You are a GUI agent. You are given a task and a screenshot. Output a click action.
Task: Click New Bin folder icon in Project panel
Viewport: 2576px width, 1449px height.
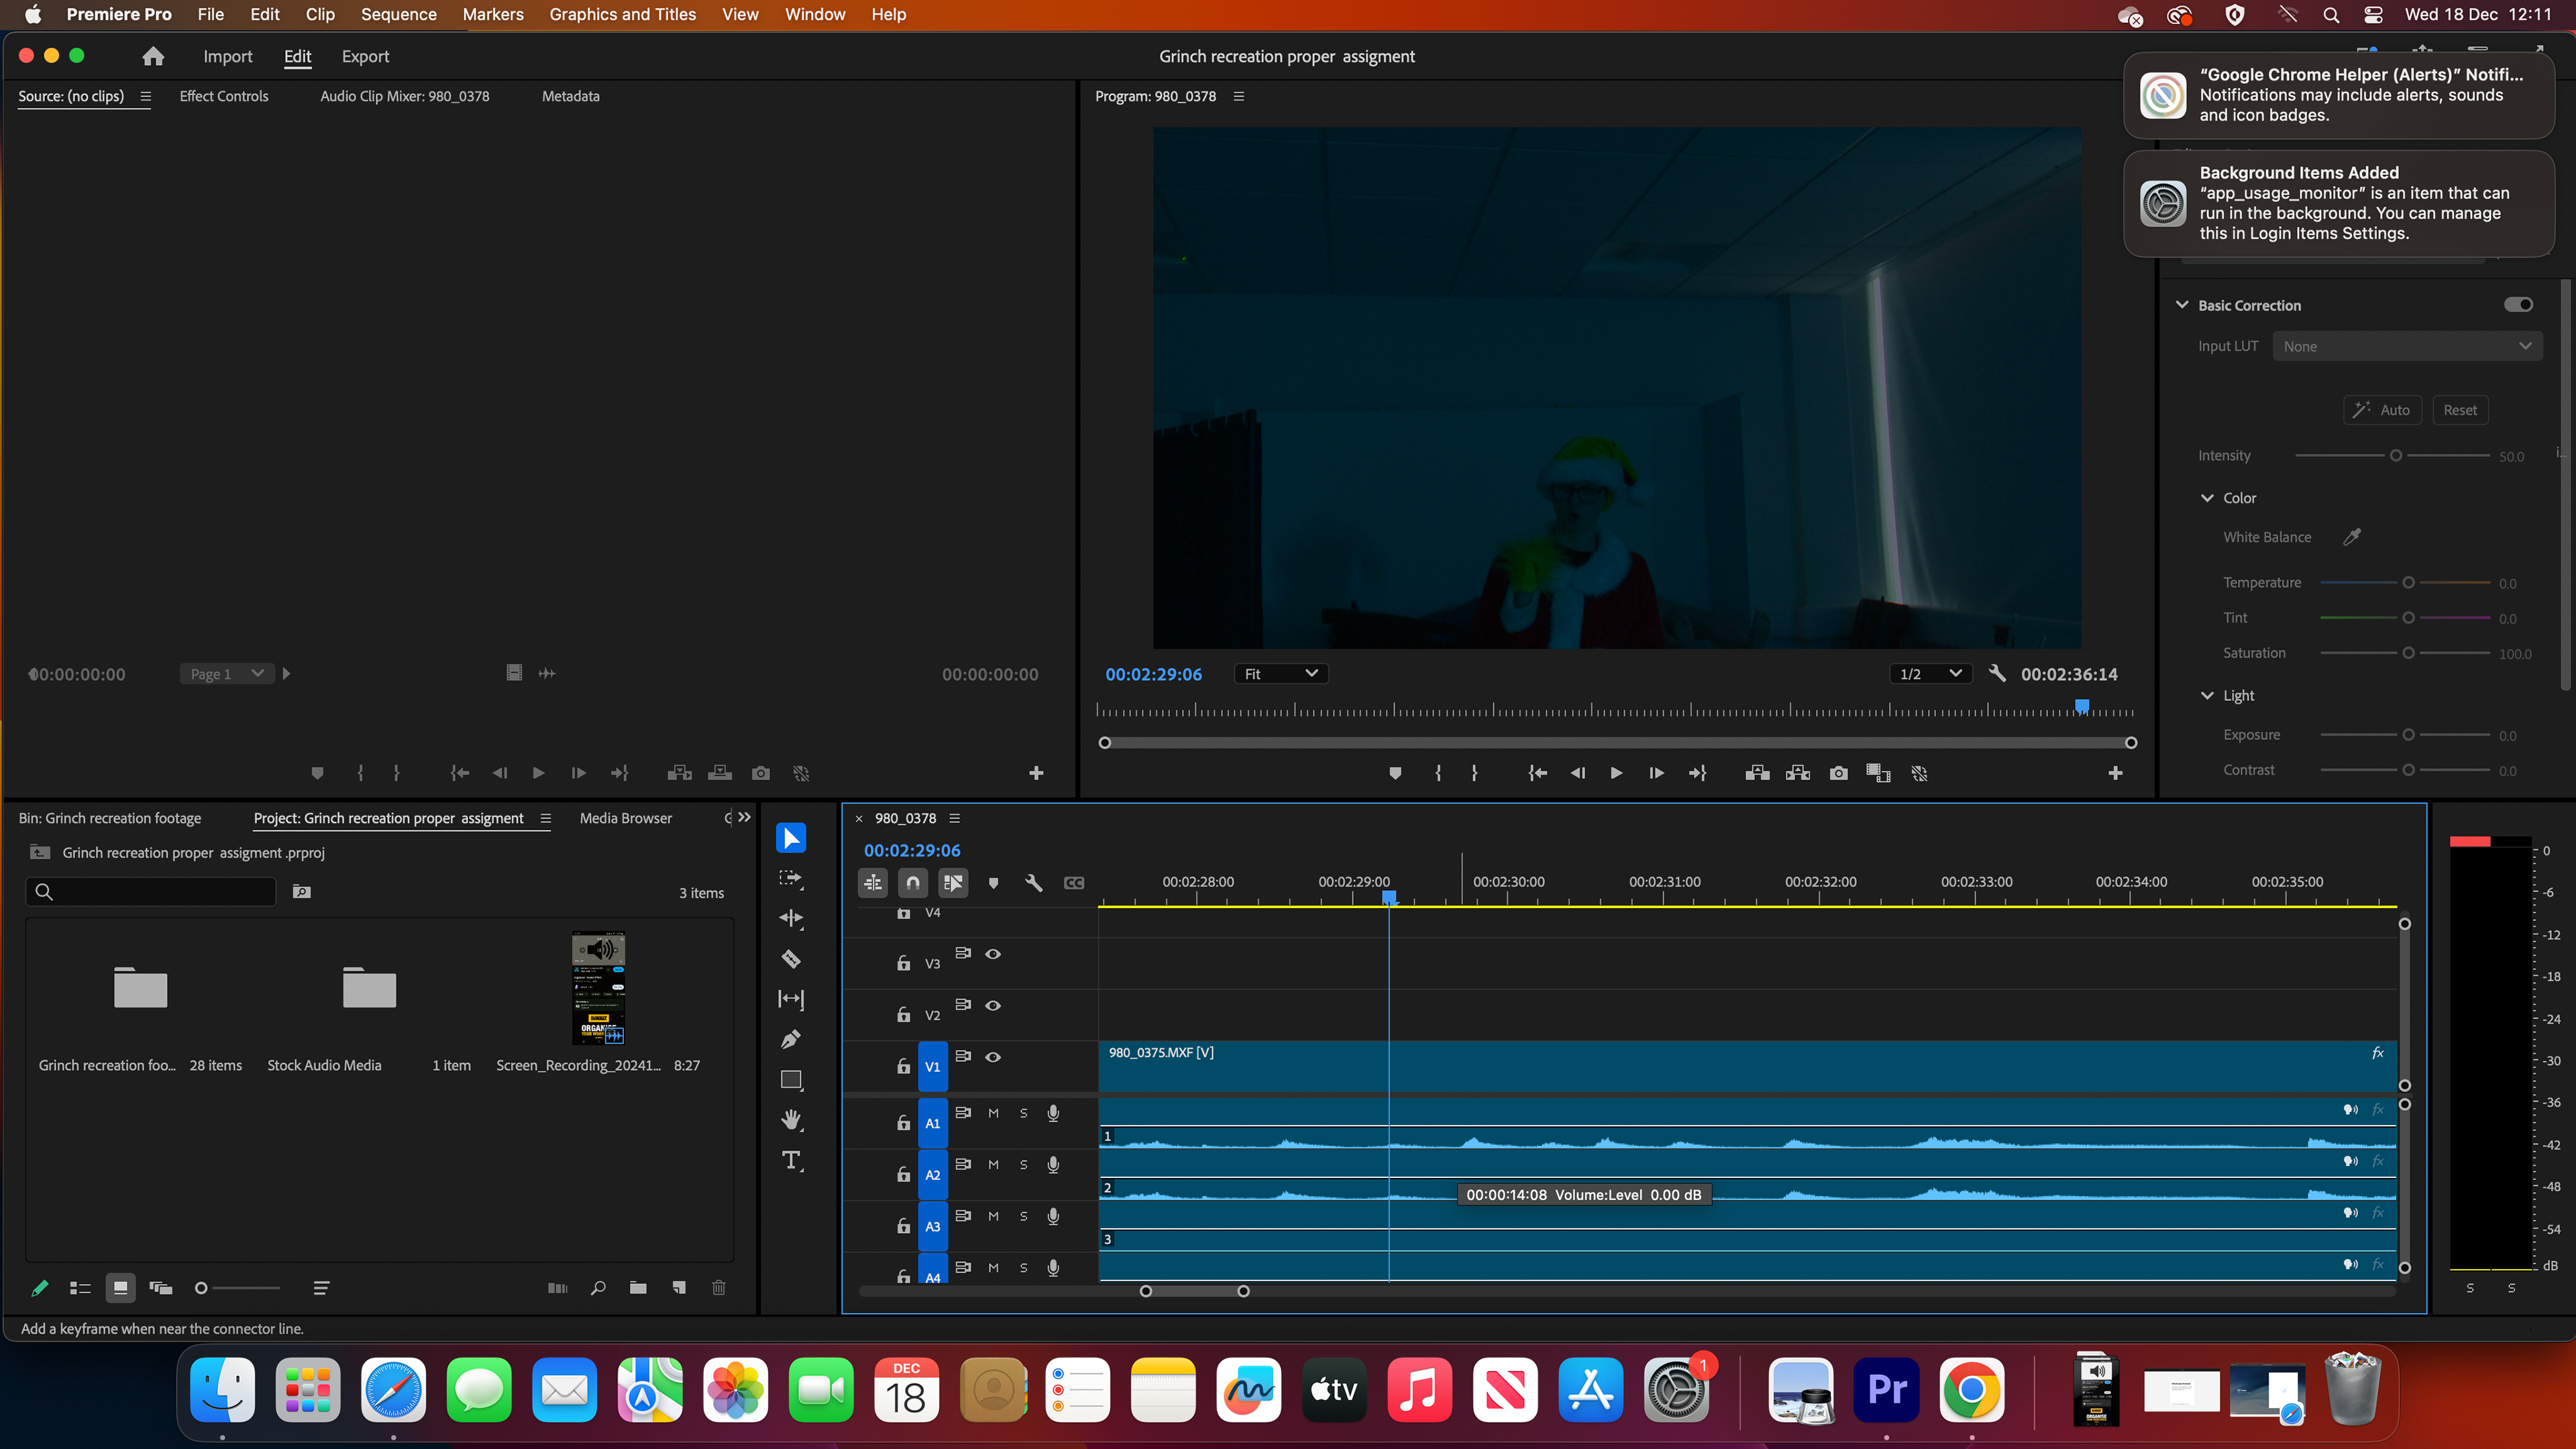[637, 1288]
